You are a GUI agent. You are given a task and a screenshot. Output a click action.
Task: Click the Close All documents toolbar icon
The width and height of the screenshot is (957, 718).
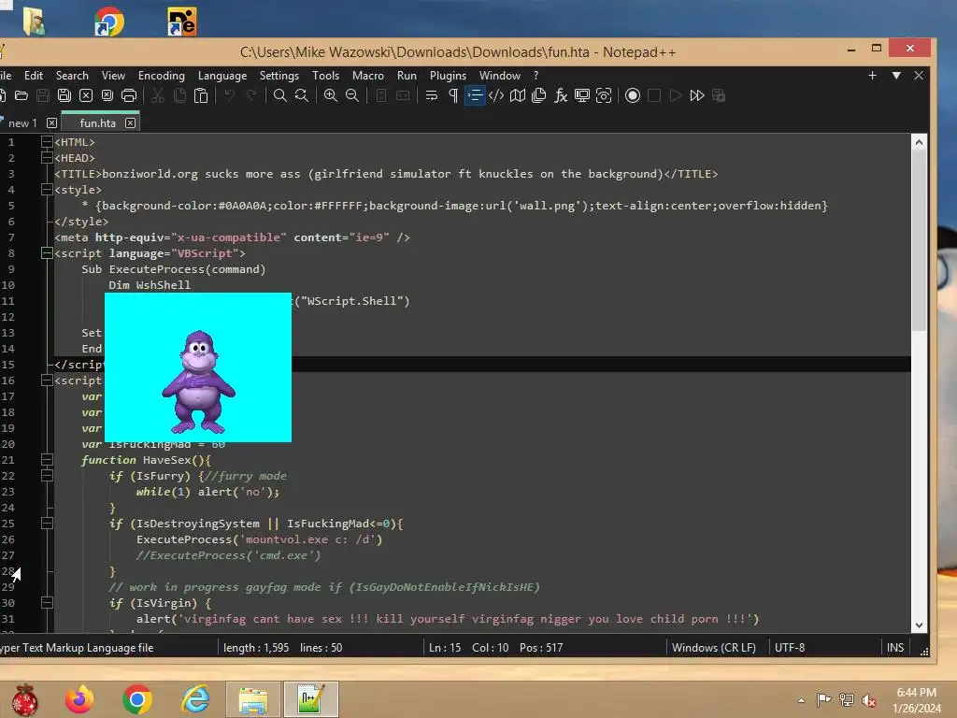107,95
